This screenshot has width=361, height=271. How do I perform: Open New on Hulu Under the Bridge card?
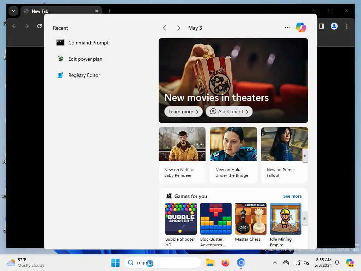[233, 155]
